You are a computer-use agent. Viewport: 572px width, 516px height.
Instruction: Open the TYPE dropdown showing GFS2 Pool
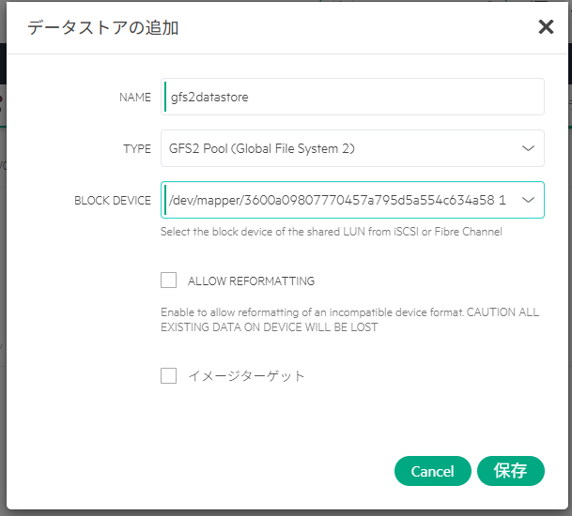coord(338,148)
